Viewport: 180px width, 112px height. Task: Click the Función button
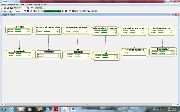pyautogui.click(x=17, y=11)
